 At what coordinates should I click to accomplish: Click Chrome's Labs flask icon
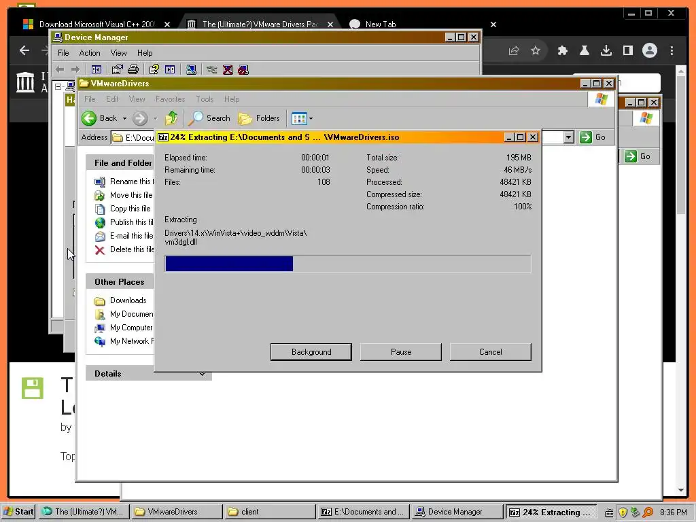click(x=584, y=50)
